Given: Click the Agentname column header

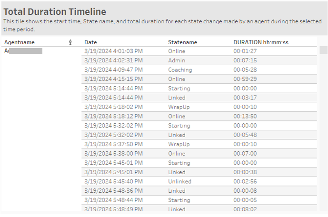Looking at the screenshot, I should click(20, 42).
